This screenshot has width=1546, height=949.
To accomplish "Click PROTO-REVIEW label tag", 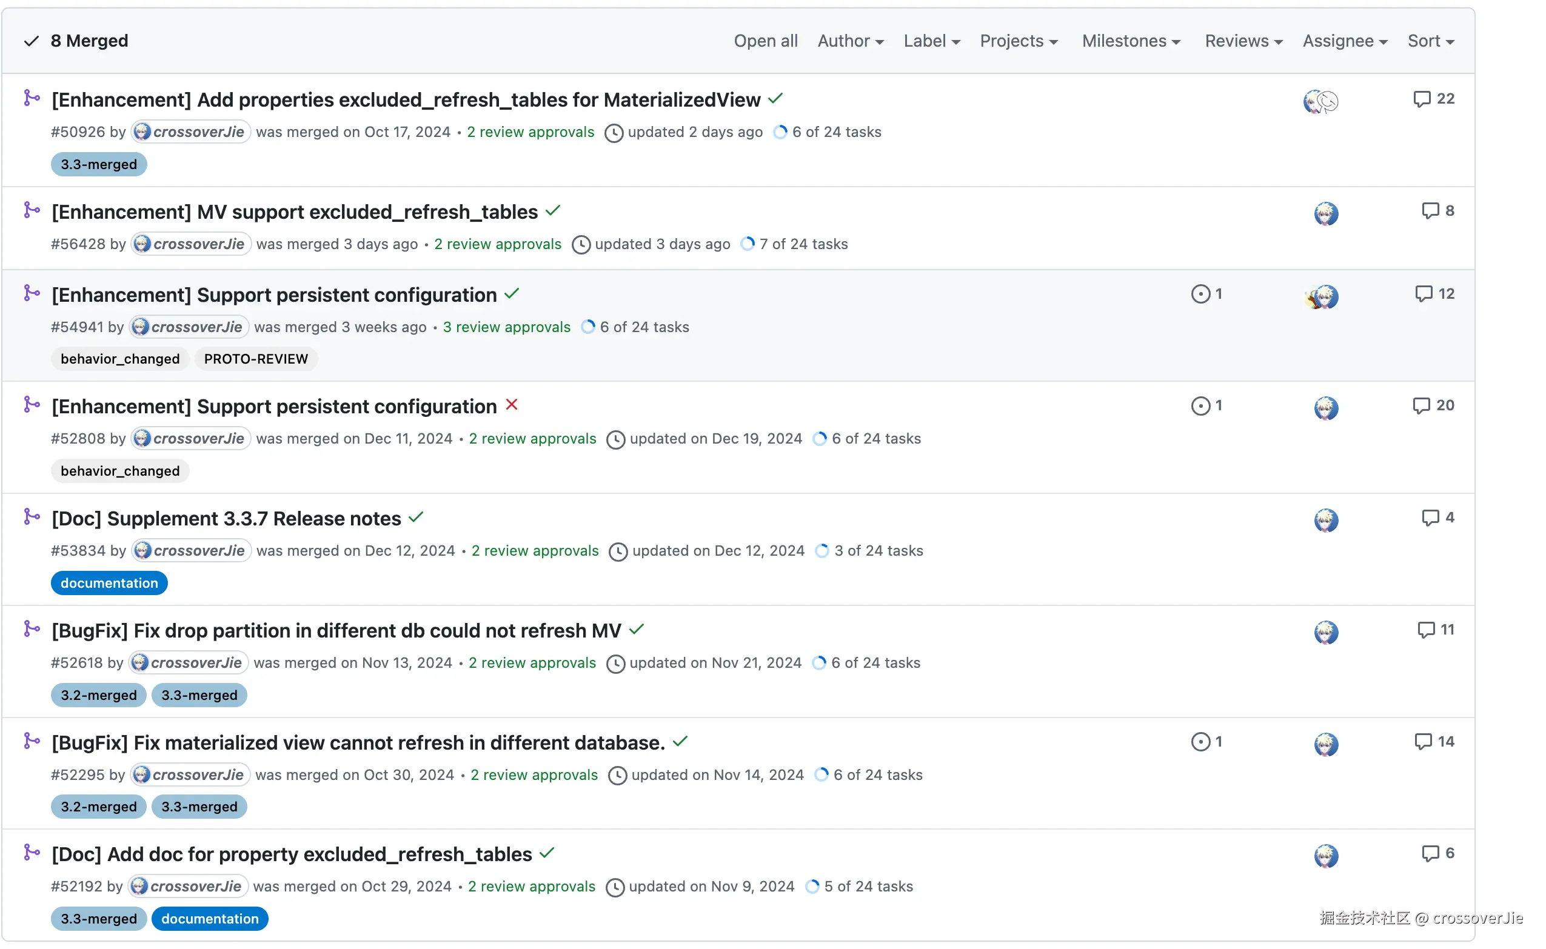I will pos(256,358).
